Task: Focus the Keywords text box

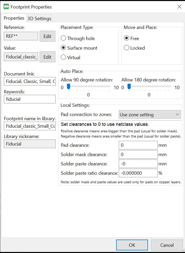Action: pyautogui.click(x=30, y=99)
